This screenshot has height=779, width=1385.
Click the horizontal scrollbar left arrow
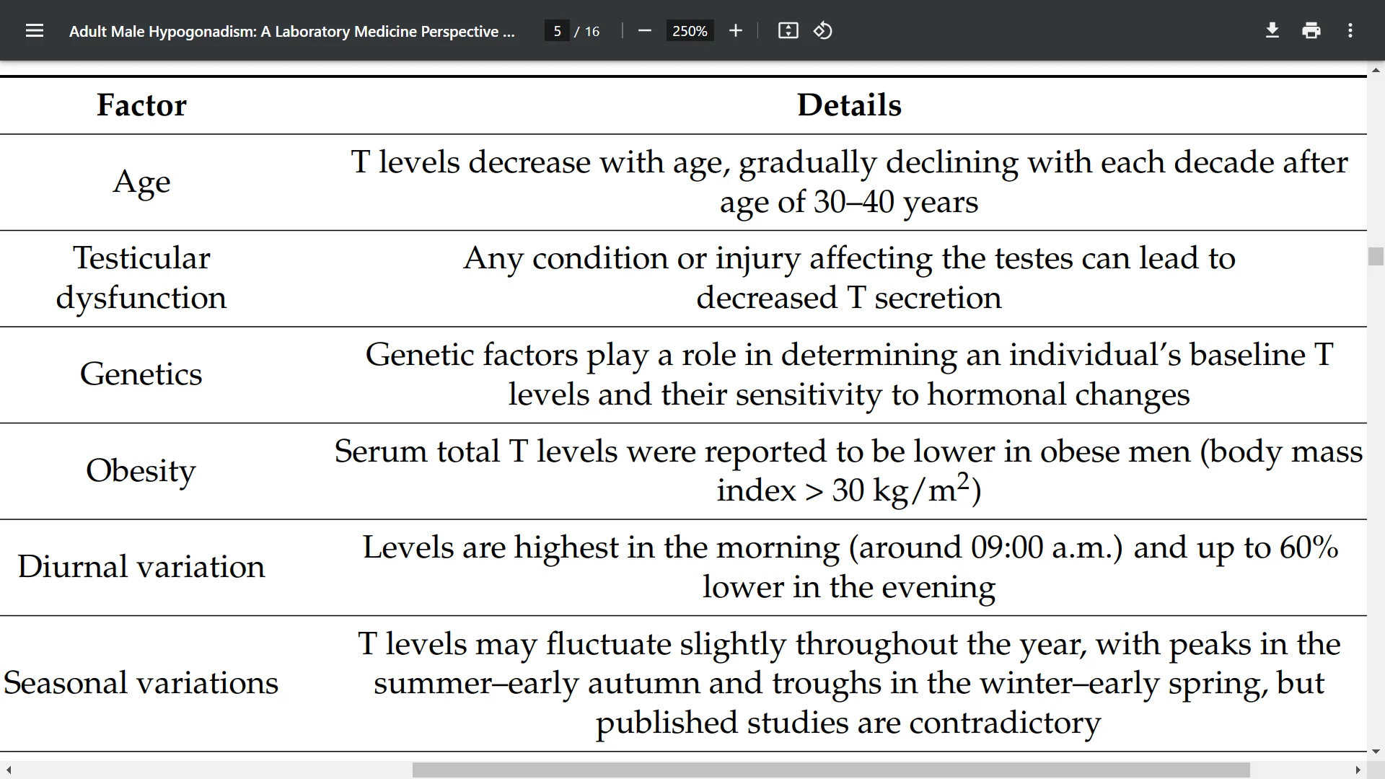pos(8,770)
